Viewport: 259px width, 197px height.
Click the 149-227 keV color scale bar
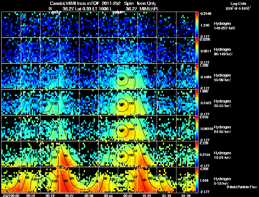pos(197,25)
